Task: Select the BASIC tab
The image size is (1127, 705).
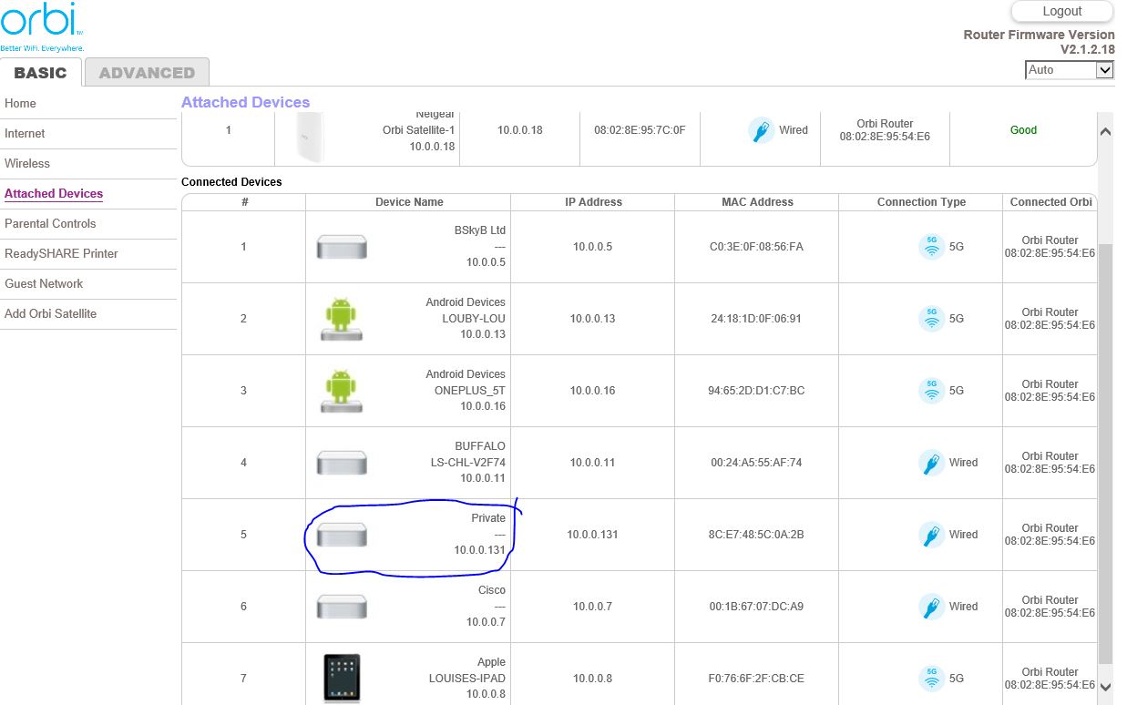Action: 40,73
